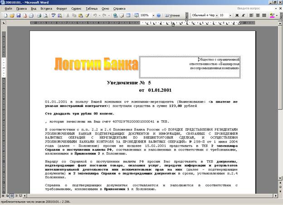Open the Формат menu
The height and width of the screenshot is (205, 283).
[62, 9]
